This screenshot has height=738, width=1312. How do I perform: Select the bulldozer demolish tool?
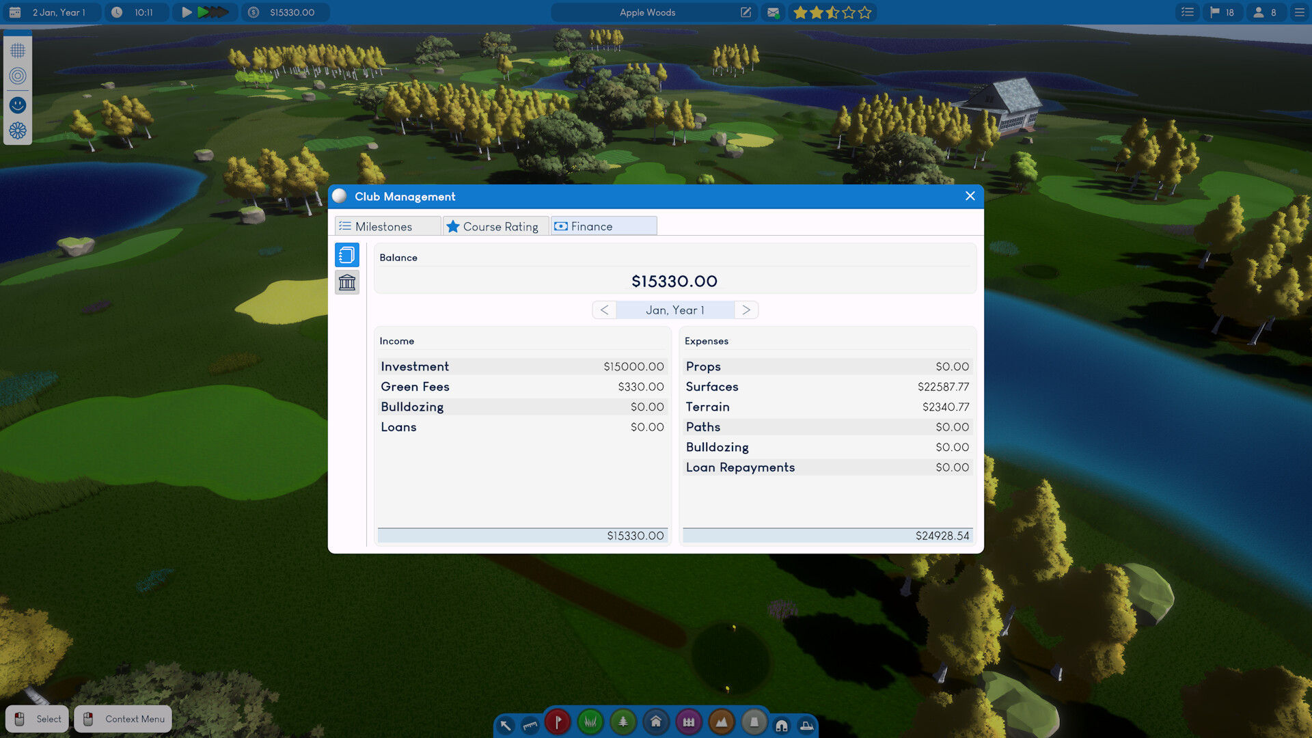pos(807,724)
